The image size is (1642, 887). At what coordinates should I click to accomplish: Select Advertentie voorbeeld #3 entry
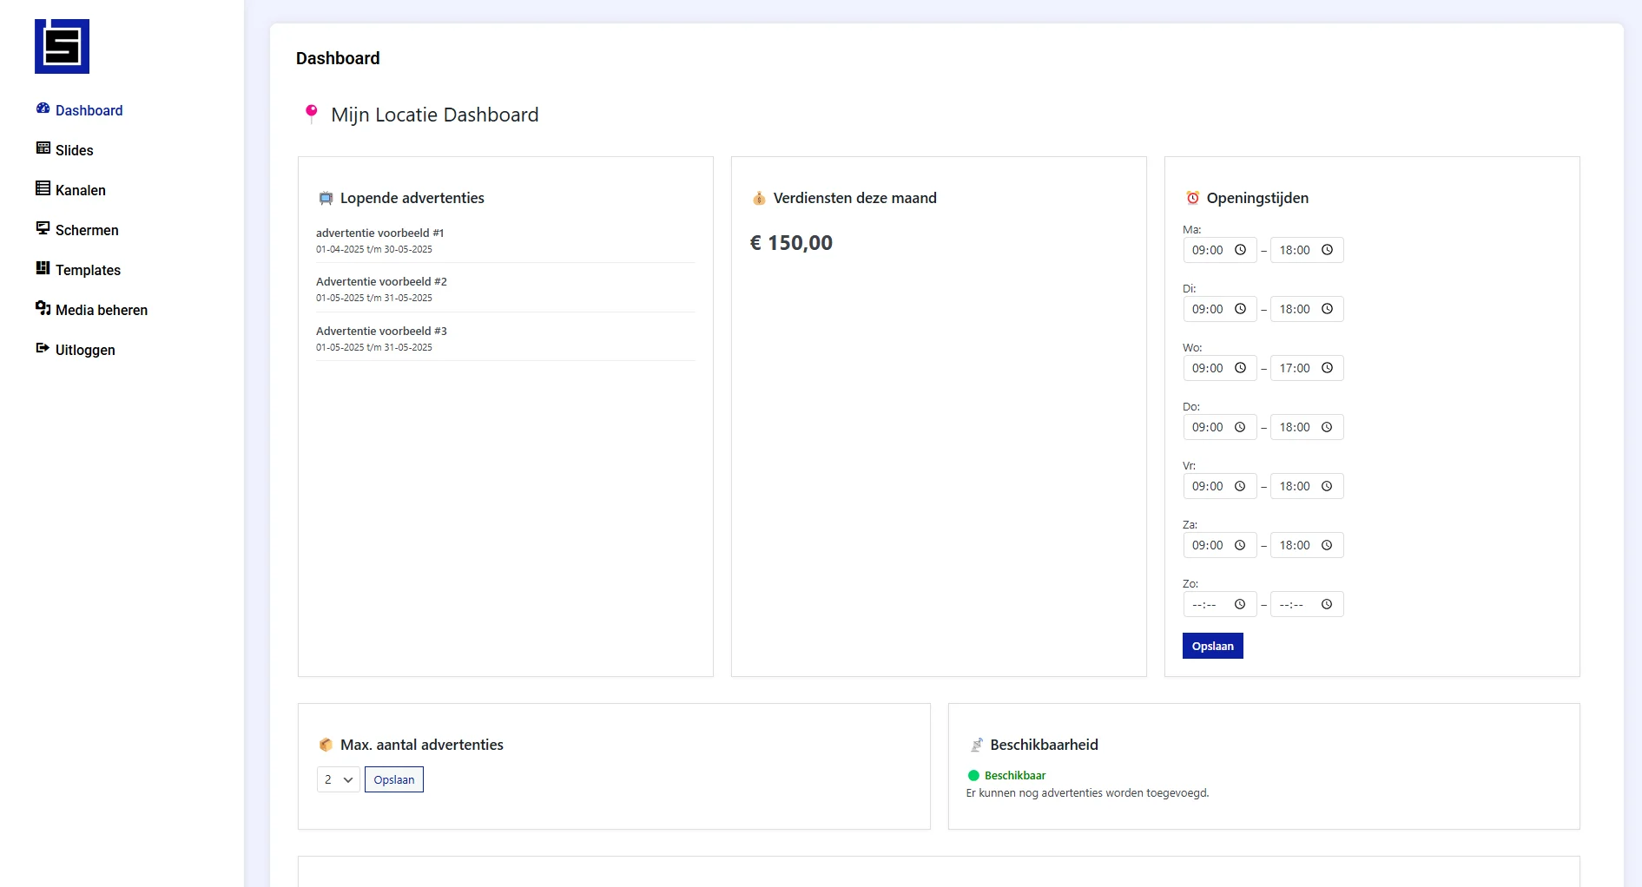[381, 331]
